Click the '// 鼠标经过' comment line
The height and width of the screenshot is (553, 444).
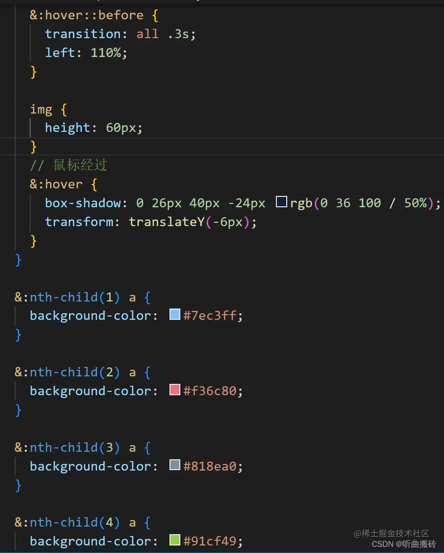(68, 165)
